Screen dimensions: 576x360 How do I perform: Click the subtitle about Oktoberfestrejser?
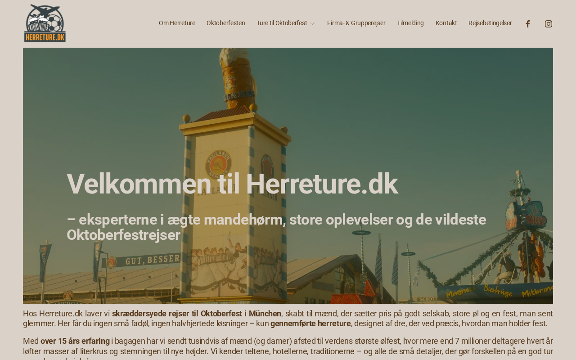coord(276,227)
